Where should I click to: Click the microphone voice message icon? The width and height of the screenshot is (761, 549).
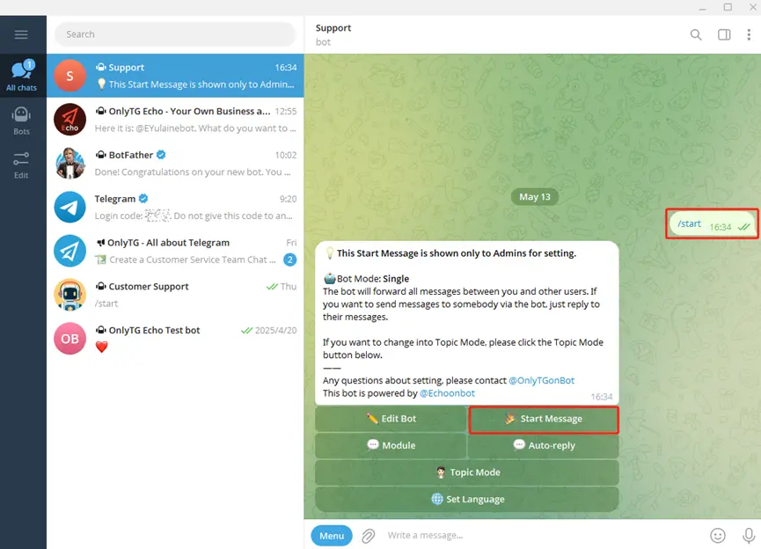[748, 535]
